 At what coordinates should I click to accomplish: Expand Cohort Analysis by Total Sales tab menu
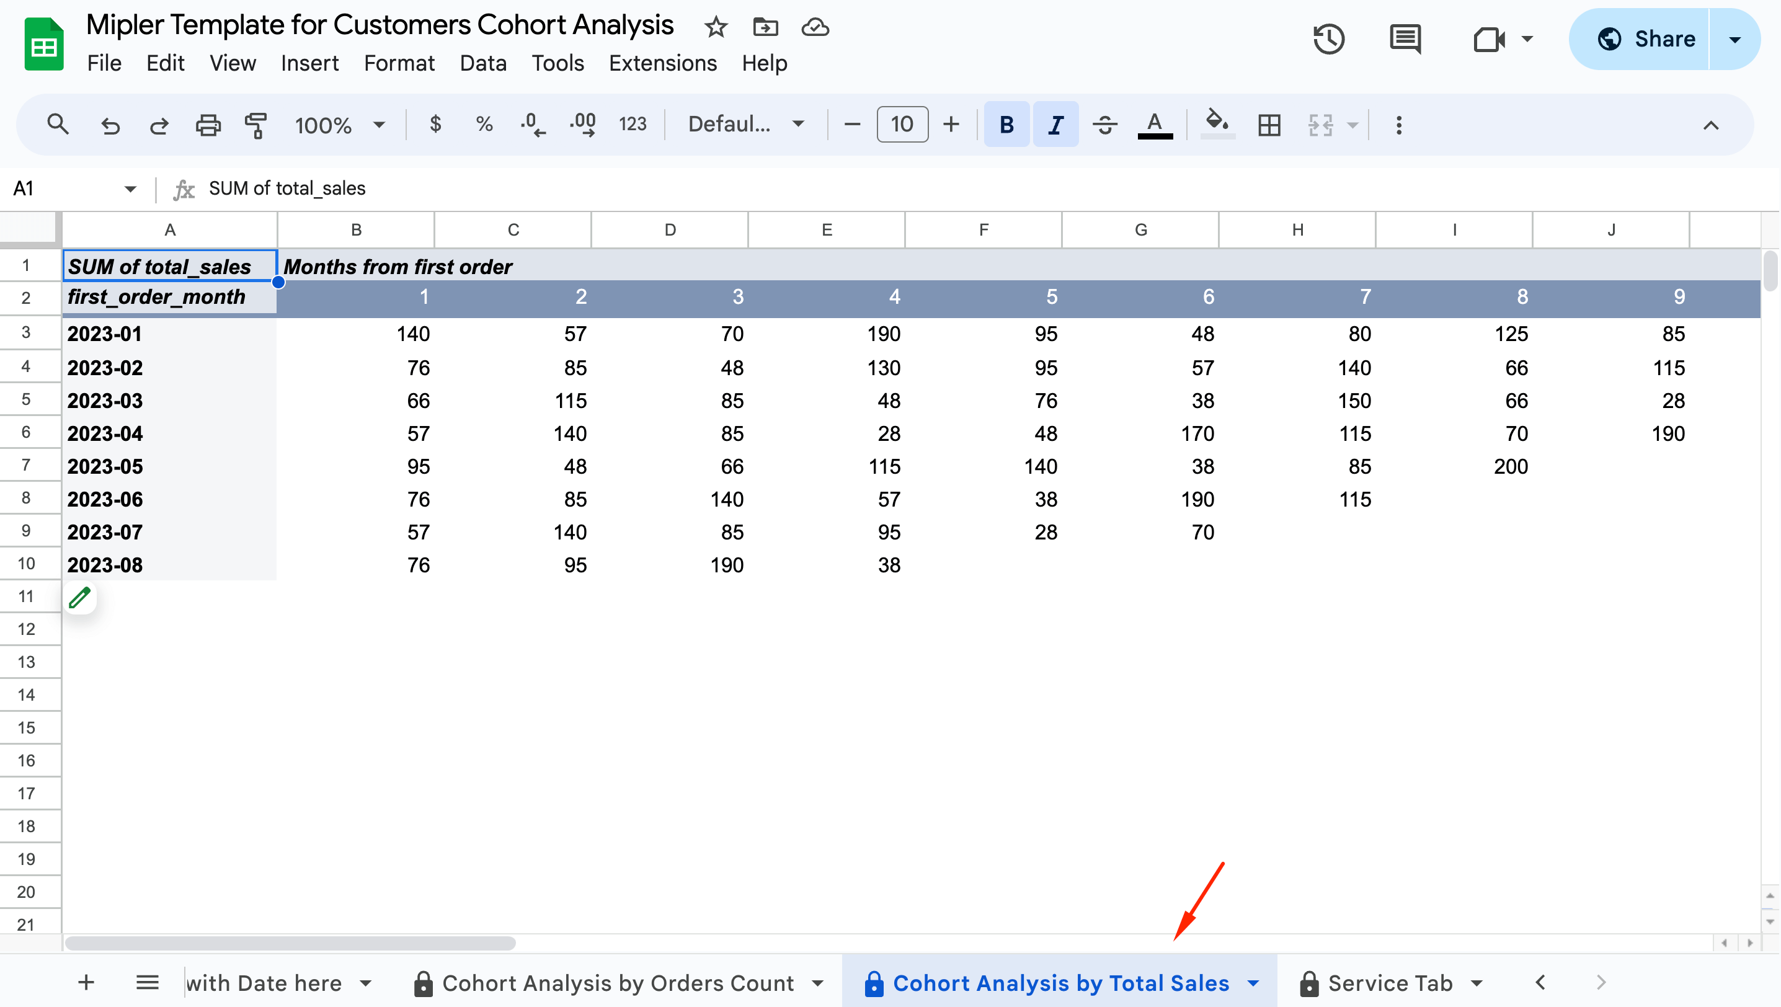[1253, 983]
